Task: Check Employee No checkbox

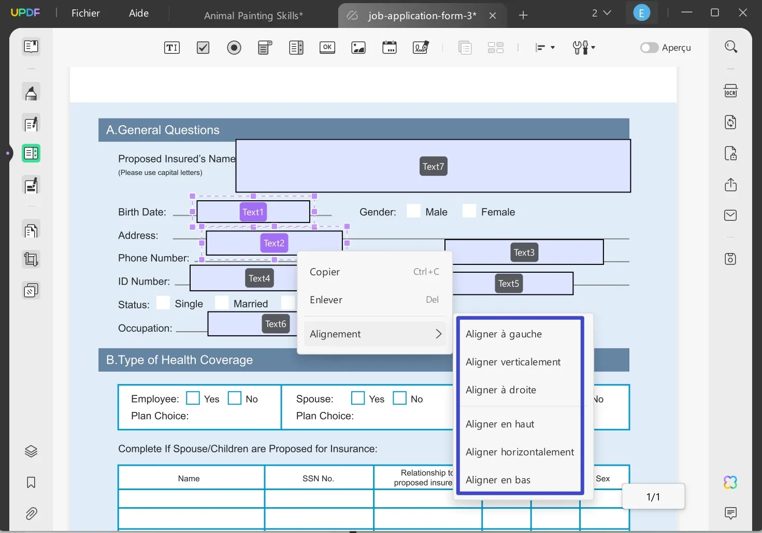Action: tap(235, 398)
